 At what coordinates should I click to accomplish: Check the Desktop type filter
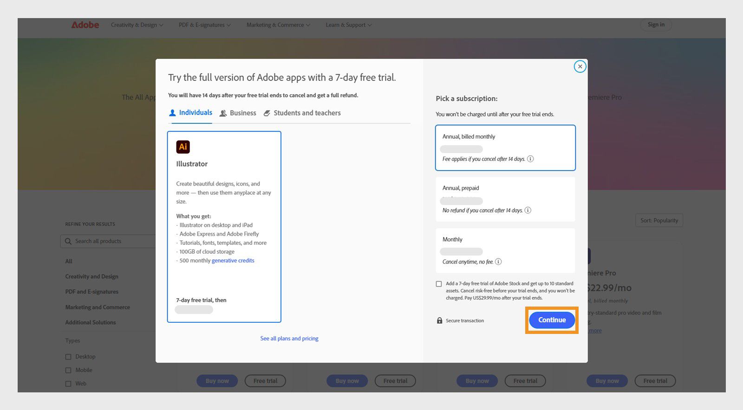[68, 357]
